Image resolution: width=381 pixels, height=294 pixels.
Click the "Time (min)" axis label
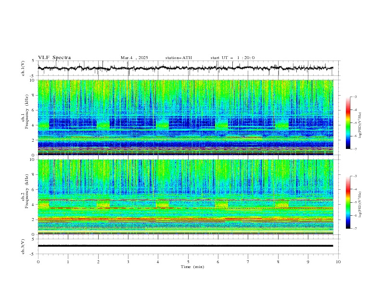point(192,267)
